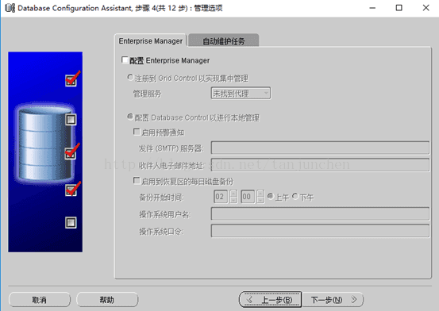
Task: Click the 帮助 button
Action: tap(107, 300)
